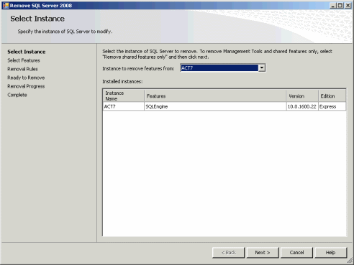Open the instance dropdown arrow

coord(262,68)
